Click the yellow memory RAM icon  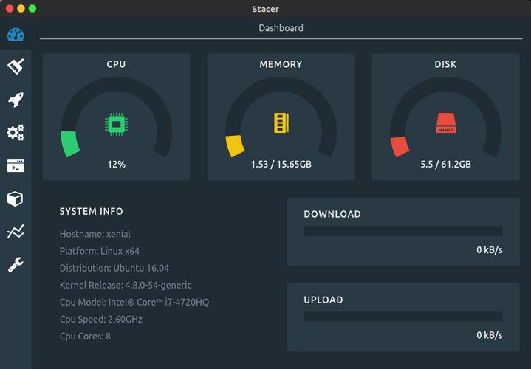281,123
